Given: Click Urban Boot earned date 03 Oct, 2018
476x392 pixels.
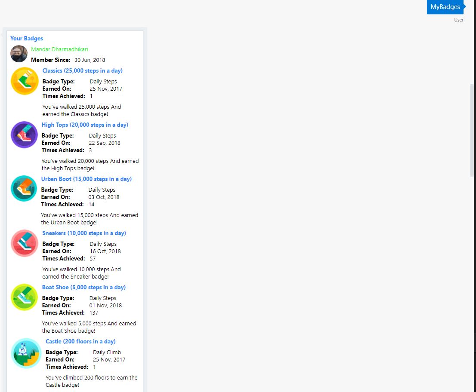Looking at the screenshot, I should coord(104,197).
